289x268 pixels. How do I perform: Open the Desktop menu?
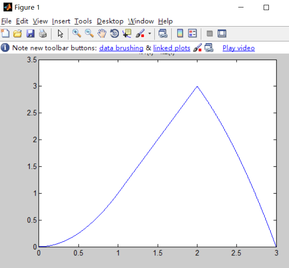pyautogui.click(x=110, y=21)
